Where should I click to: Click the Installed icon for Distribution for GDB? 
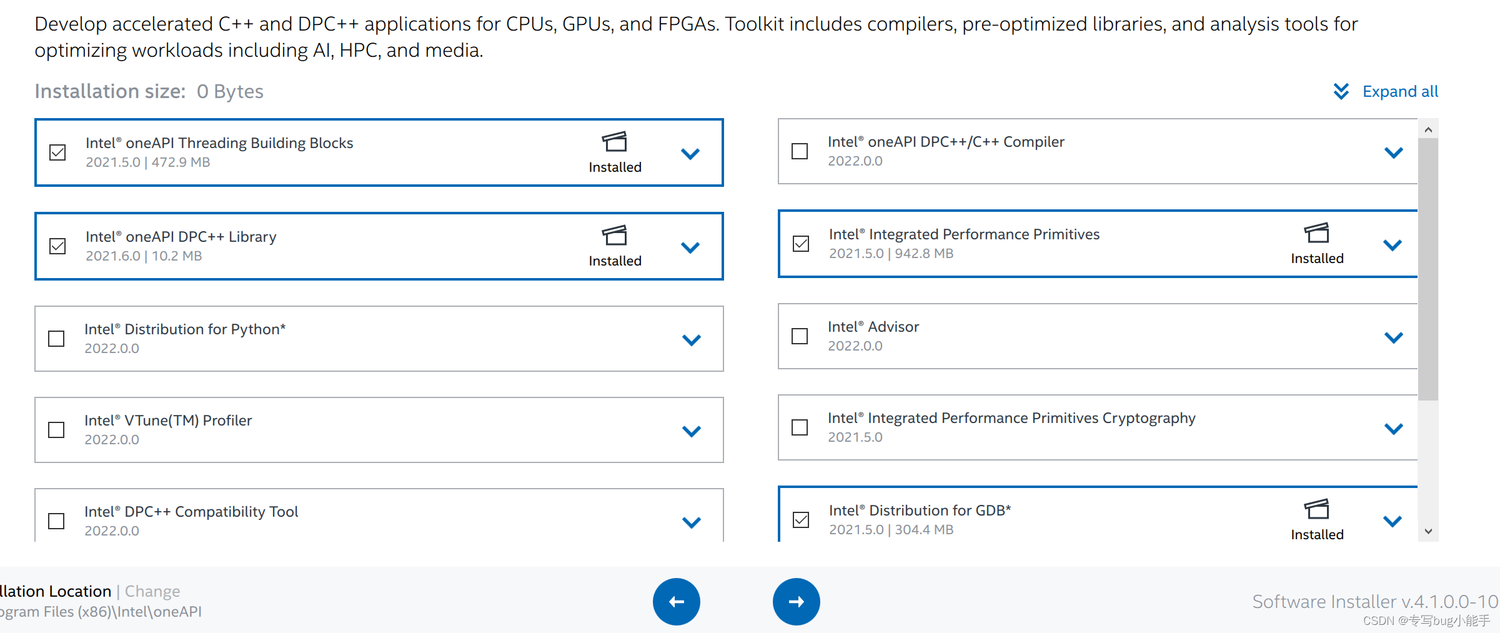click(x=1318, y=511)
